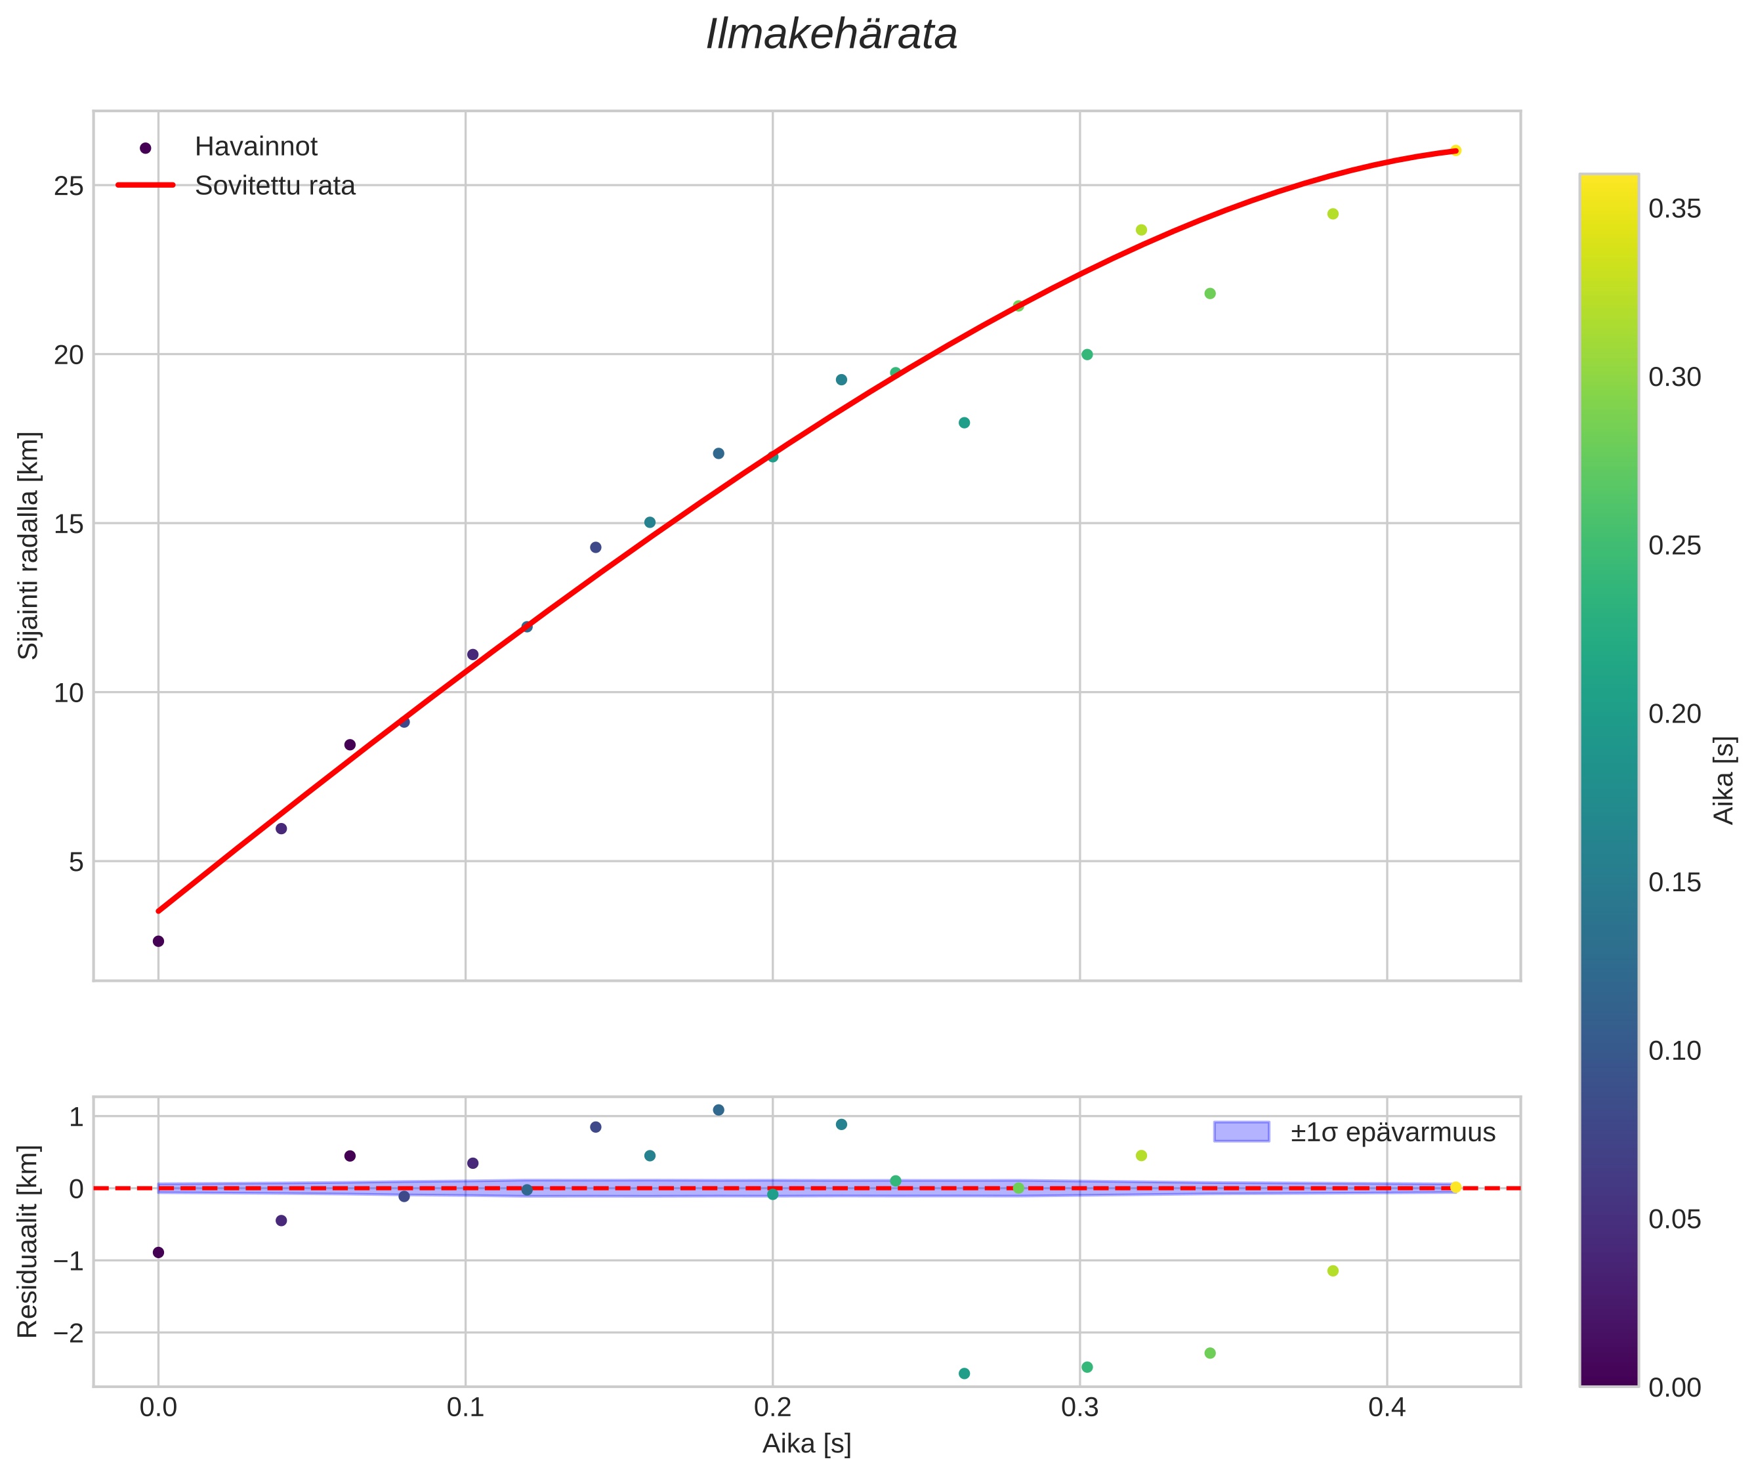Click the Residuaalit [km] axis label
This screenshot has height=1474, width=1754.
tap(28, 1241)
